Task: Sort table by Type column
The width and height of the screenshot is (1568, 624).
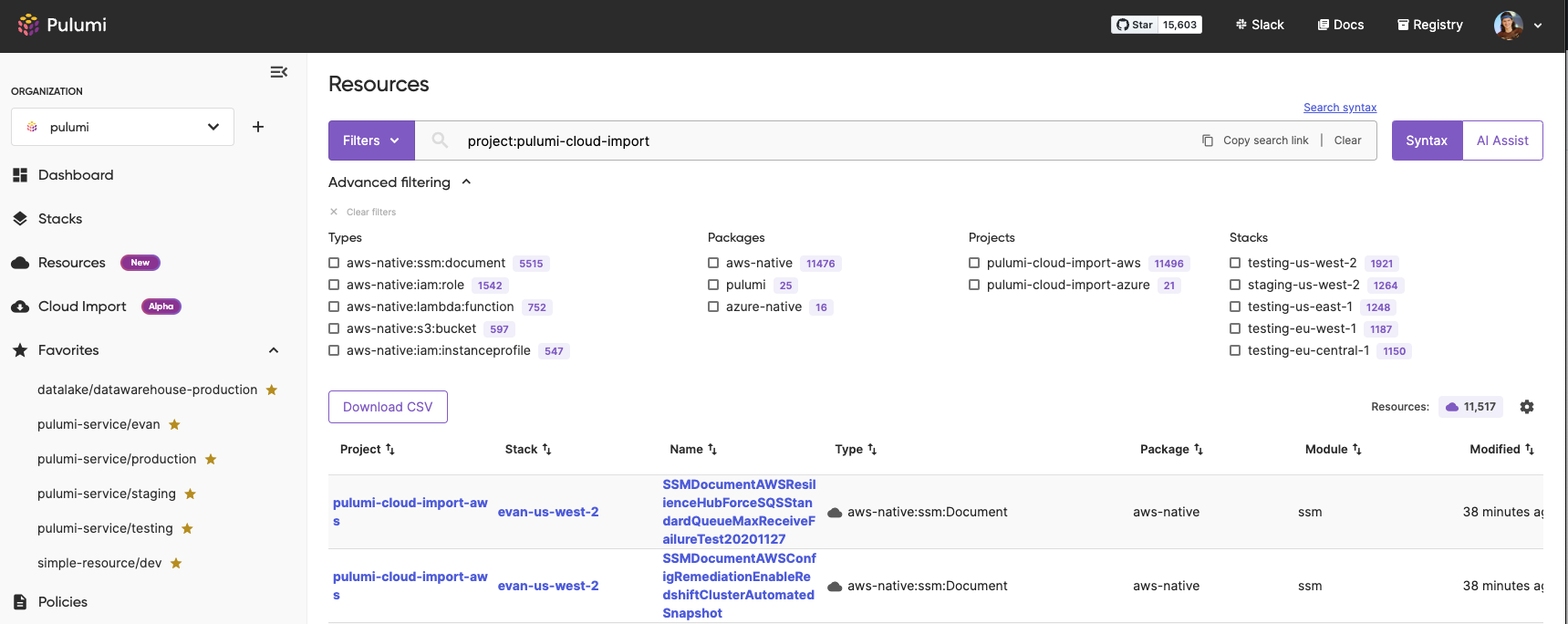Action: [x=856, y=449]
